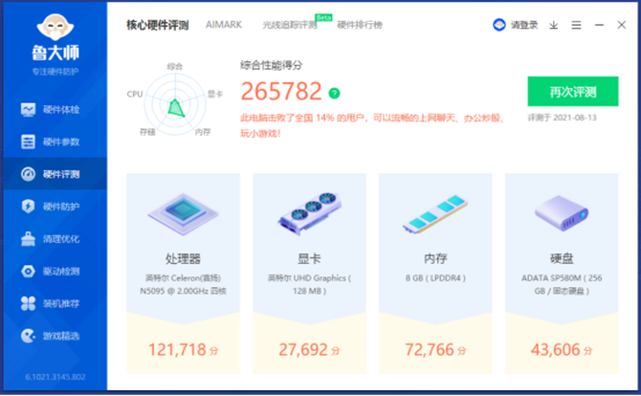Click the download icon in title bar
Screen dimensions: 641x396
554,25
